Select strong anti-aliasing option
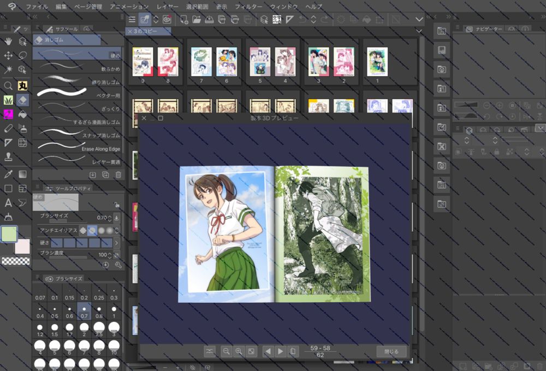Screen dimensions: 546x371 (110, 230)
